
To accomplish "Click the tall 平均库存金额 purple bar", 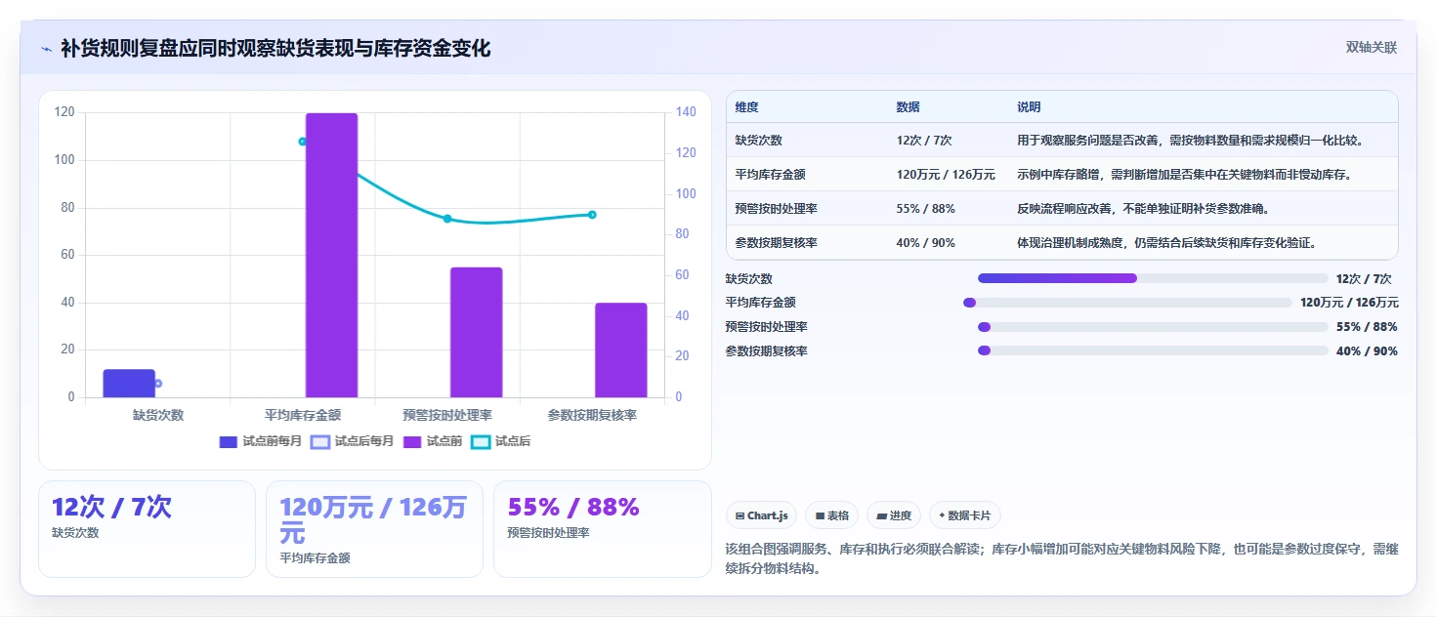I will [331, 255].
